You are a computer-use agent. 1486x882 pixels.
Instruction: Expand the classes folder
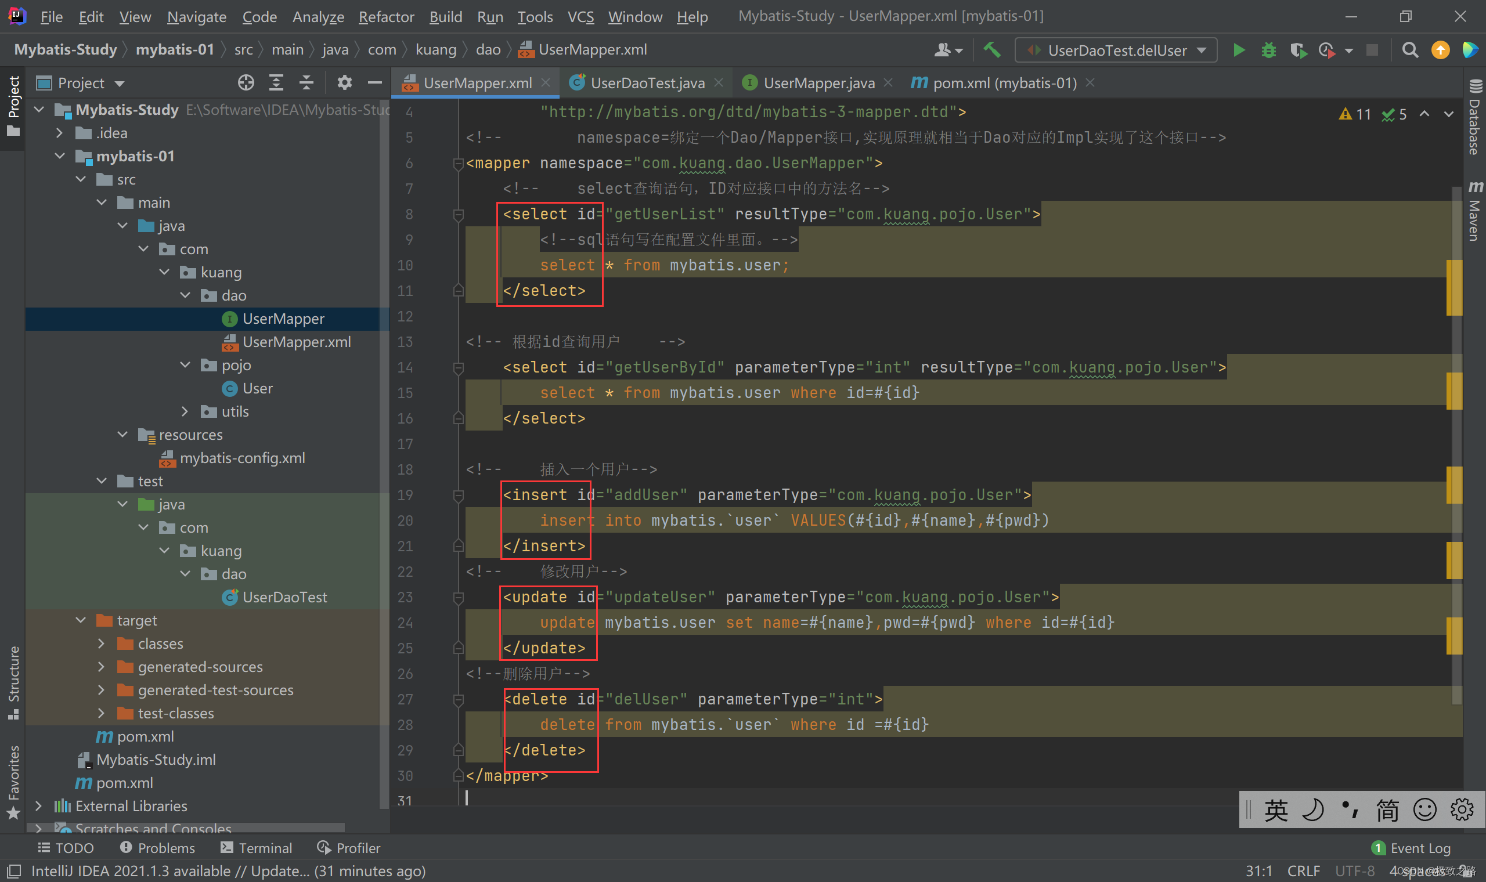coord(102,643)
